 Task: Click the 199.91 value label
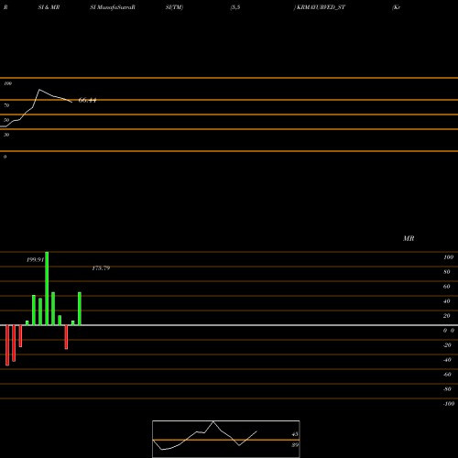[x=36, y=260]
